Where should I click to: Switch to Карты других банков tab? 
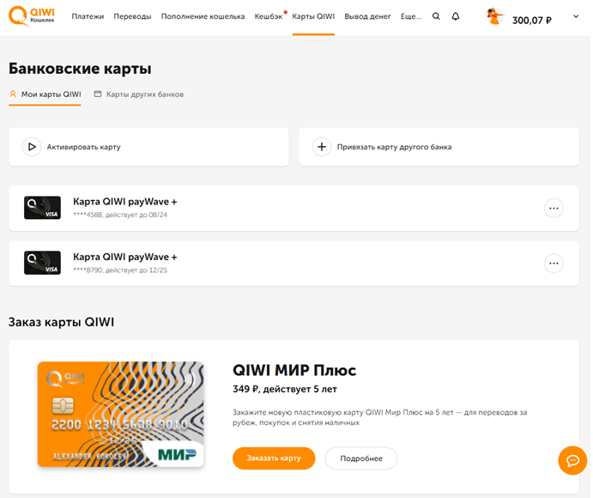[x=139, y=94]
